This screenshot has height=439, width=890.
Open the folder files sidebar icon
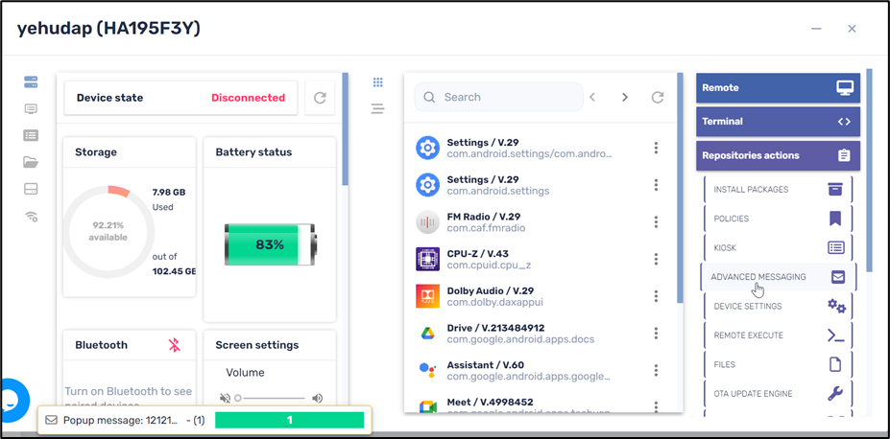[x=31, y=163]
